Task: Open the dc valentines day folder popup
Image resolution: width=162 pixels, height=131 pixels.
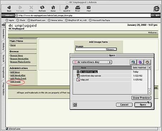Action: pyautogui.click(x=92, y=62)
